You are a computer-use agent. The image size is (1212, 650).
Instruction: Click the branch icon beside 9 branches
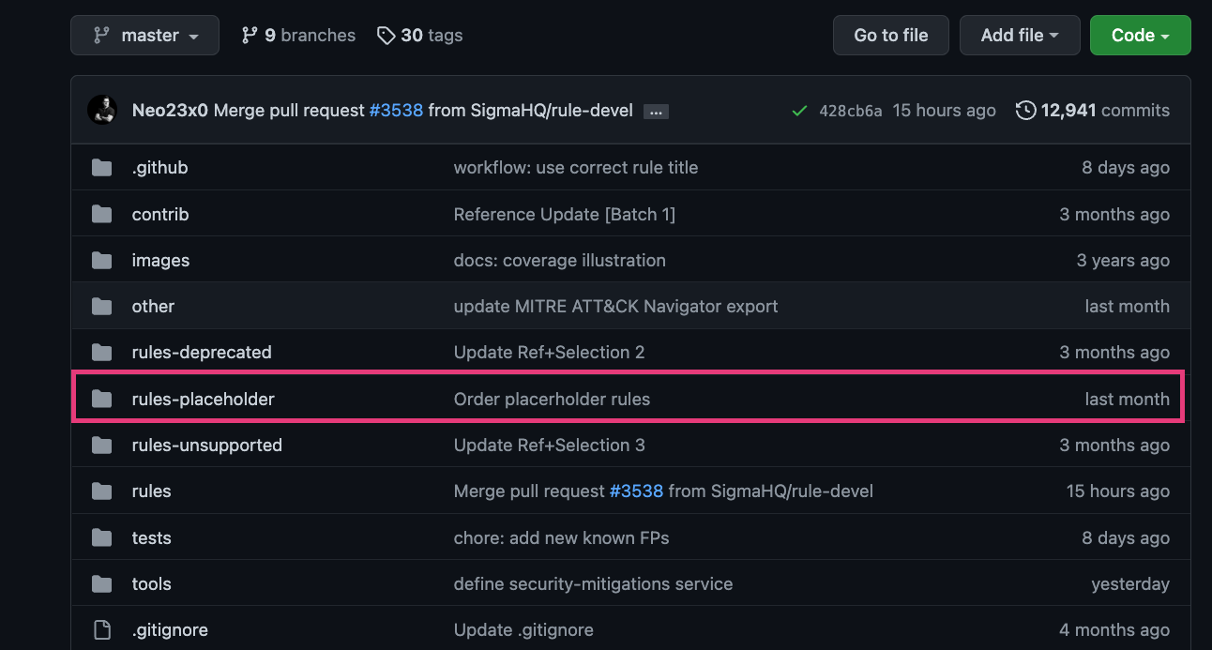249,35
